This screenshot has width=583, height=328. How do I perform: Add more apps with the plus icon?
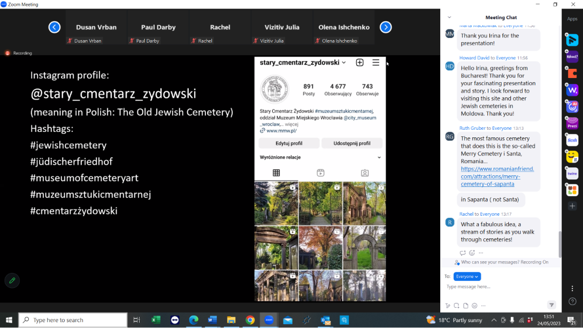point(572,206)
